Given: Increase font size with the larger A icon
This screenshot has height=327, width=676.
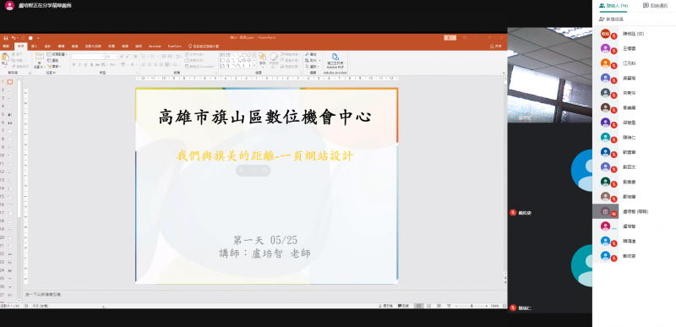Looking at the screenshot, I should 122,57.
